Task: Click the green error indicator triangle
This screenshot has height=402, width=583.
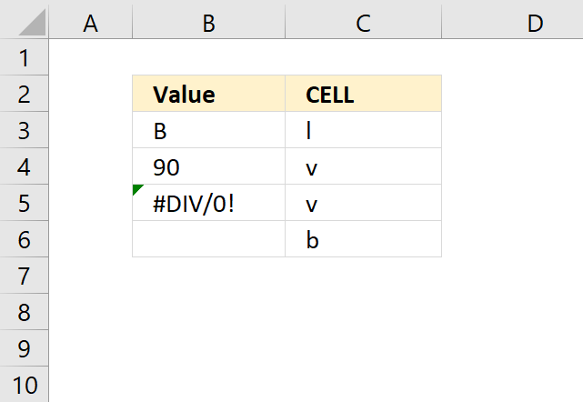Action: click(136, 189)
